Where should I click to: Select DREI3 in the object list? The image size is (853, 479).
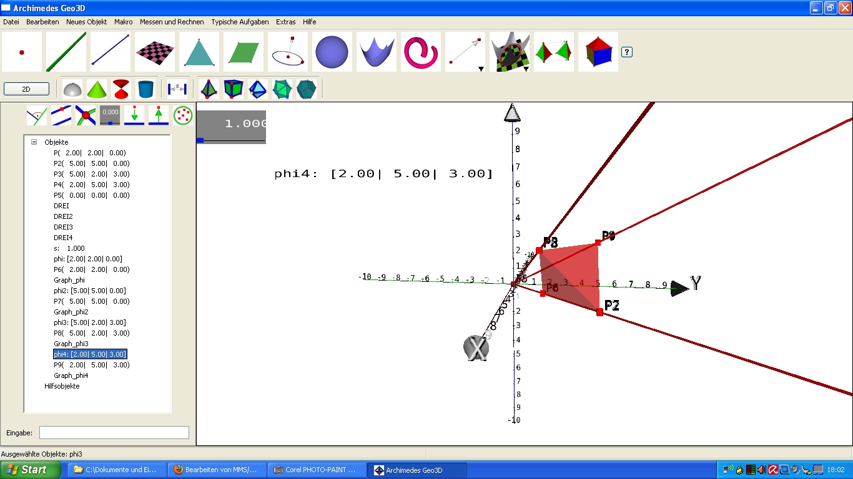[63, 227]
